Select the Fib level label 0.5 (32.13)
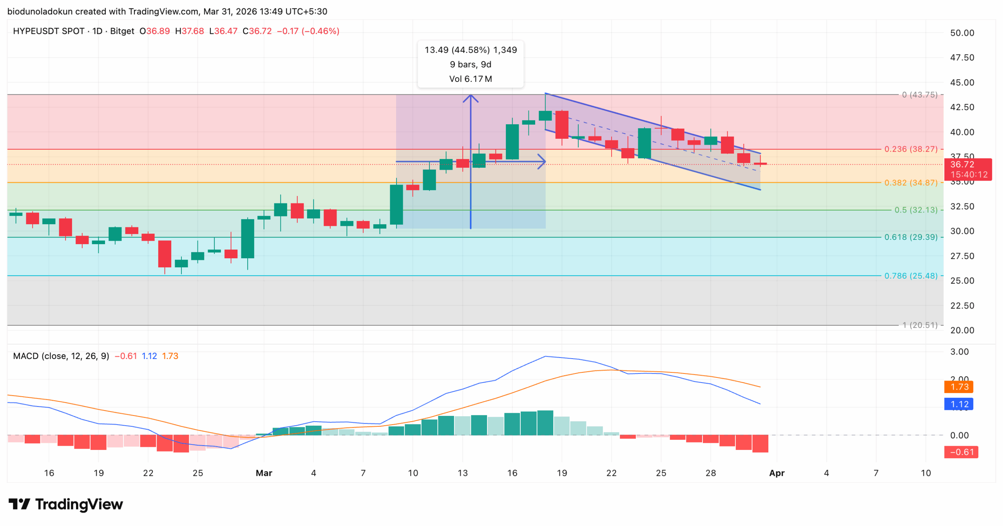 coord(916,210)
